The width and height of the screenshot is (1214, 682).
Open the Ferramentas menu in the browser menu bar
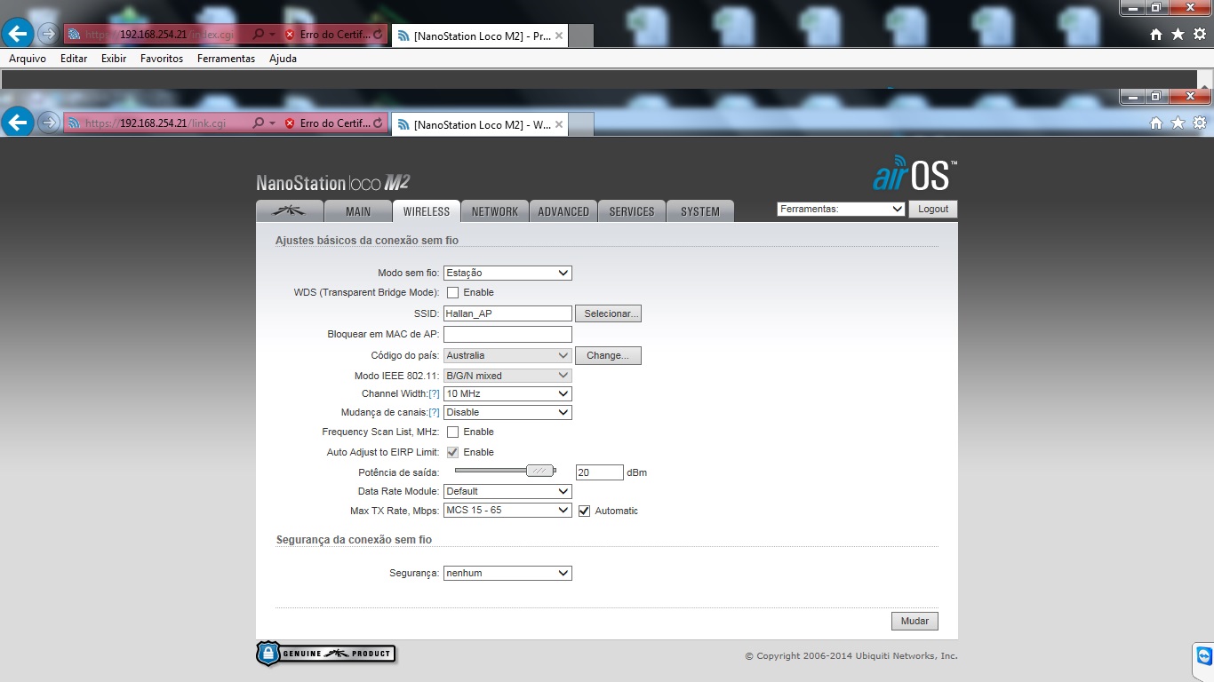click(x=226, y=59)
